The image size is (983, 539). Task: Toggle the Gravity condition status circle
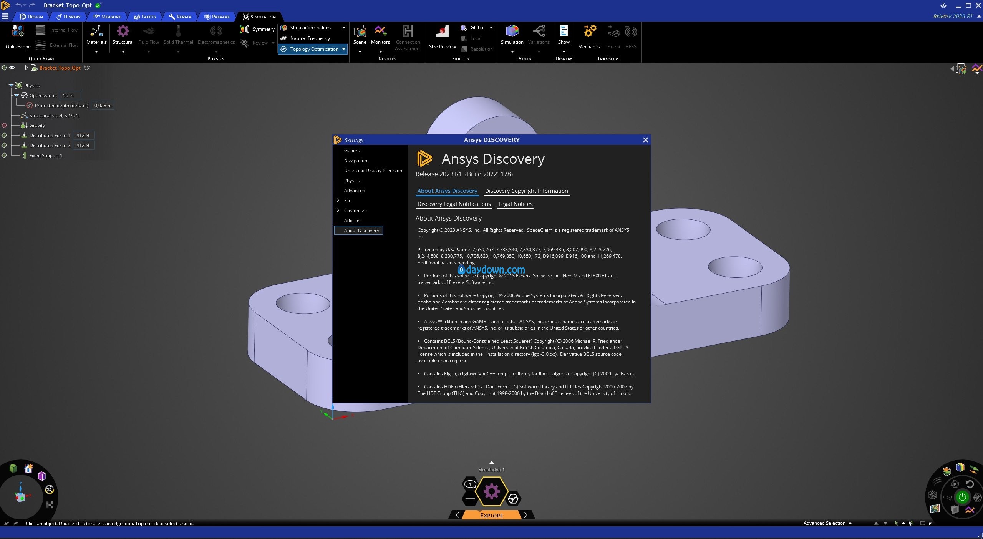pyautogui.click(x=4, y=126)
